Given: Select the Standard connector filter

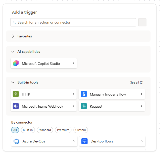Looking at the screenshot, I should (x=45, y=130).
